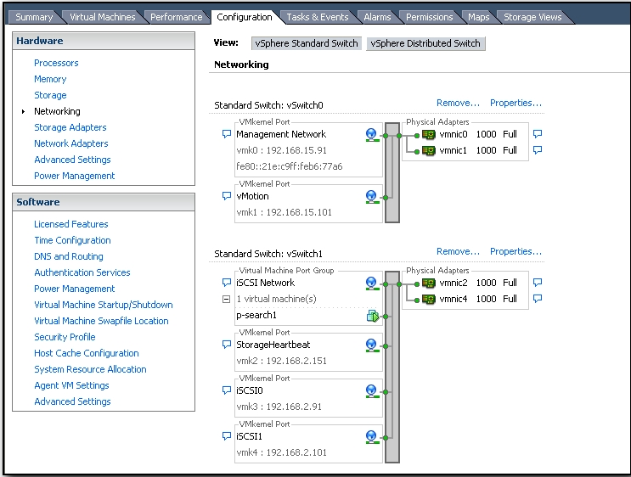Click the vmnic2 network card icon

tap(429, 283)
